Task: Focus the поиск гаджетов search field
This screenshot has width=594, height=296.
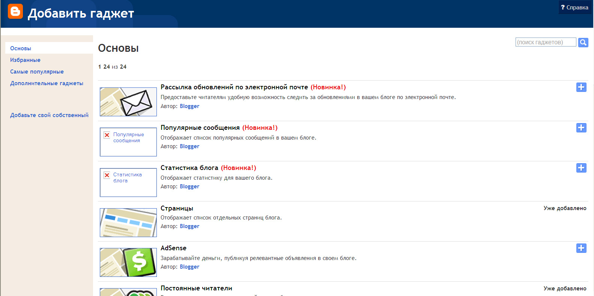Action: click(546, 42)
